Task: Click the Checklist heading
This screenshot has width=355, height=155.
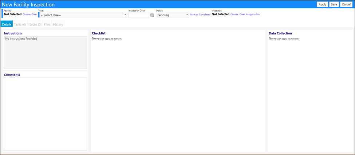Action: click(99, 33)
